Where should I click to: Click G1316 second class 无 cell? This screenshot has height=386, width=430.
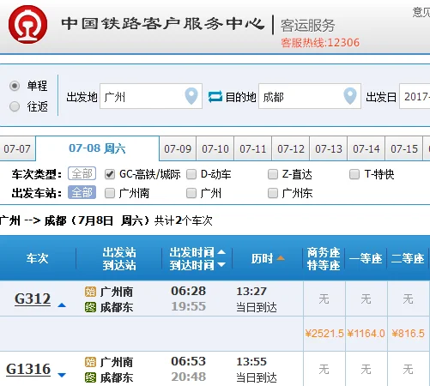pyautogui.click(x=408, y=369)
